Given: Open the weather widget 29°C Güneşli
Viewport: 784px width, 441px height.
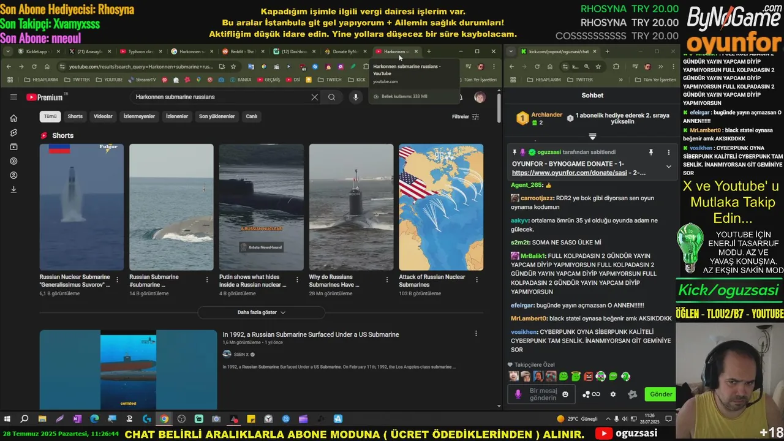Looking at the screenshot, I should 577,419.
